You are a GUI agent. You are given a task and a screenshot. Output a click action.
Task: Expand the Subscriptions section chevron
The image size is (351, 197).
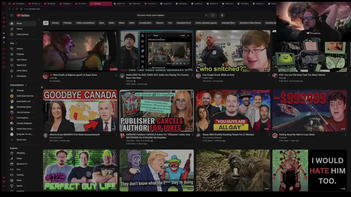[x=26, y=85]
